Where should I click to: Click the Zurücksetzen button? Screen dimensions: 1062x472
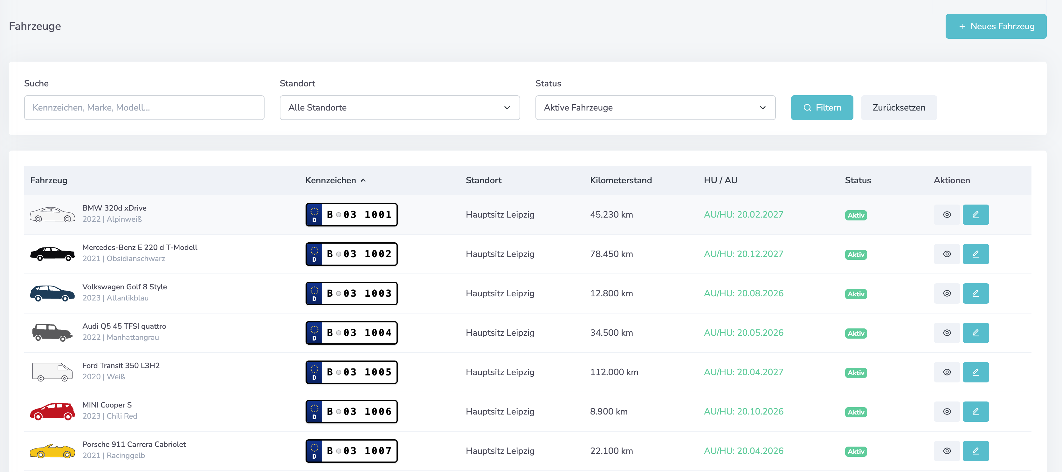click(898, 107)
